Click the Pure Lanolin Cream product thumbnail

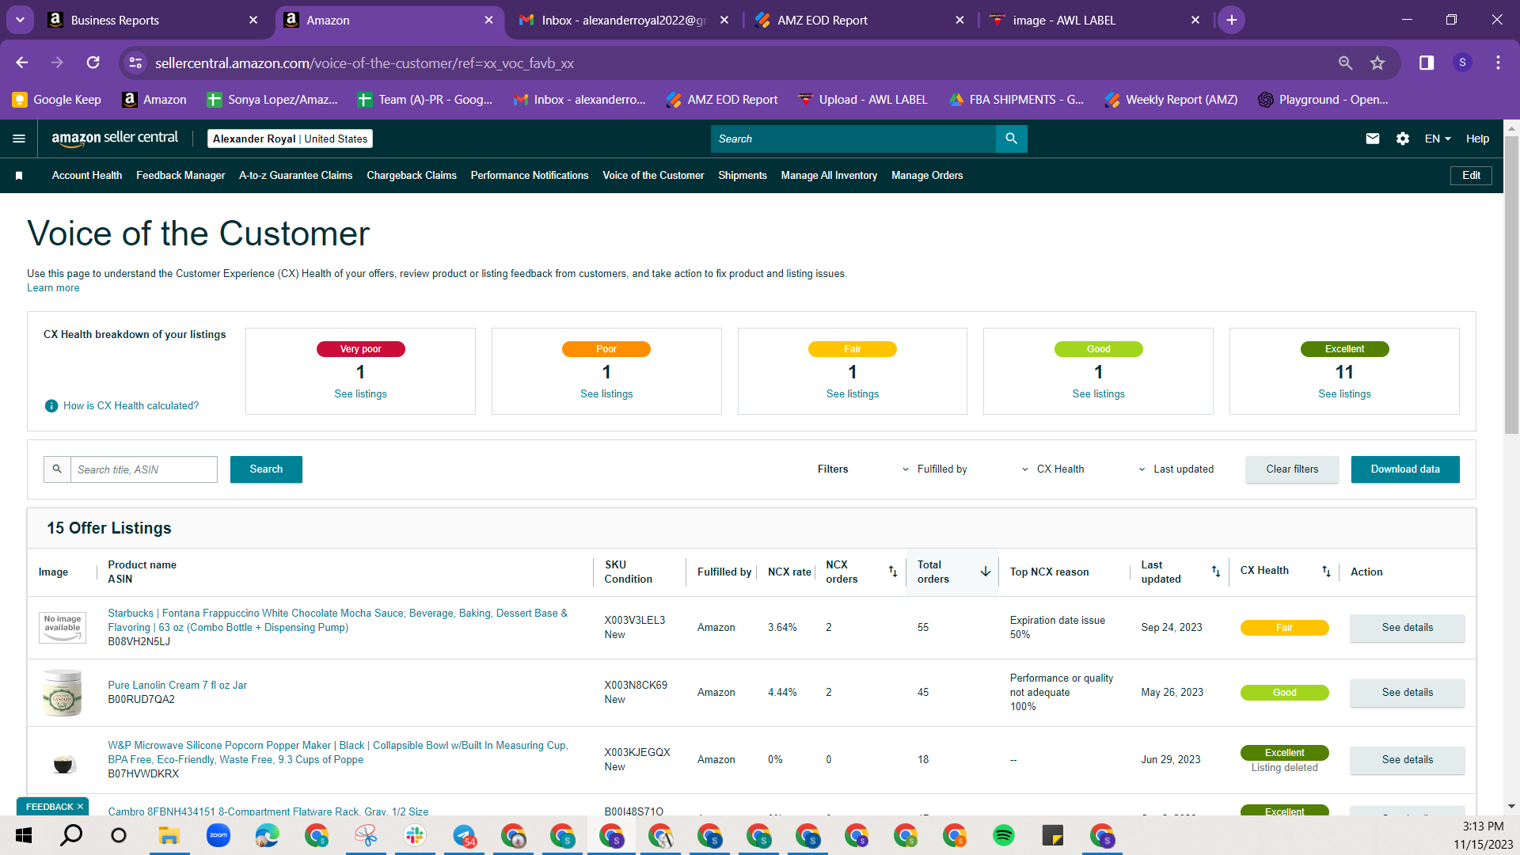pyautogui.click(x=63, y=693)
